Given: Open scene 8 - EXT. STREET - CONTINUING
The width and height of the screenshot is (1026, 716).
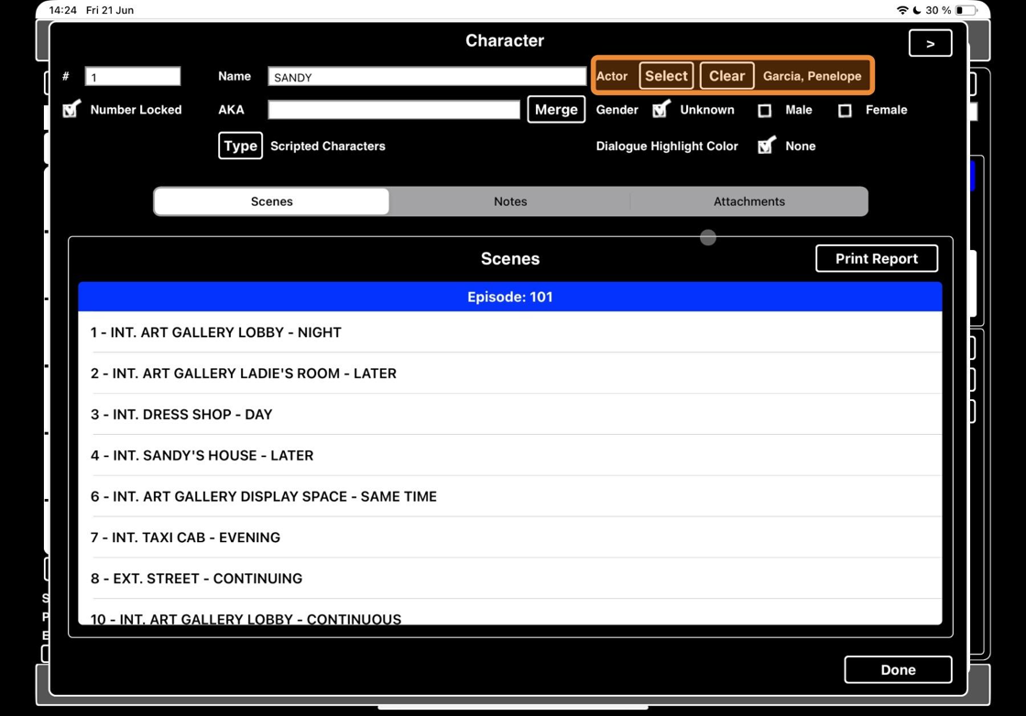Looking at the screenshot, I should tap(509, 579).
